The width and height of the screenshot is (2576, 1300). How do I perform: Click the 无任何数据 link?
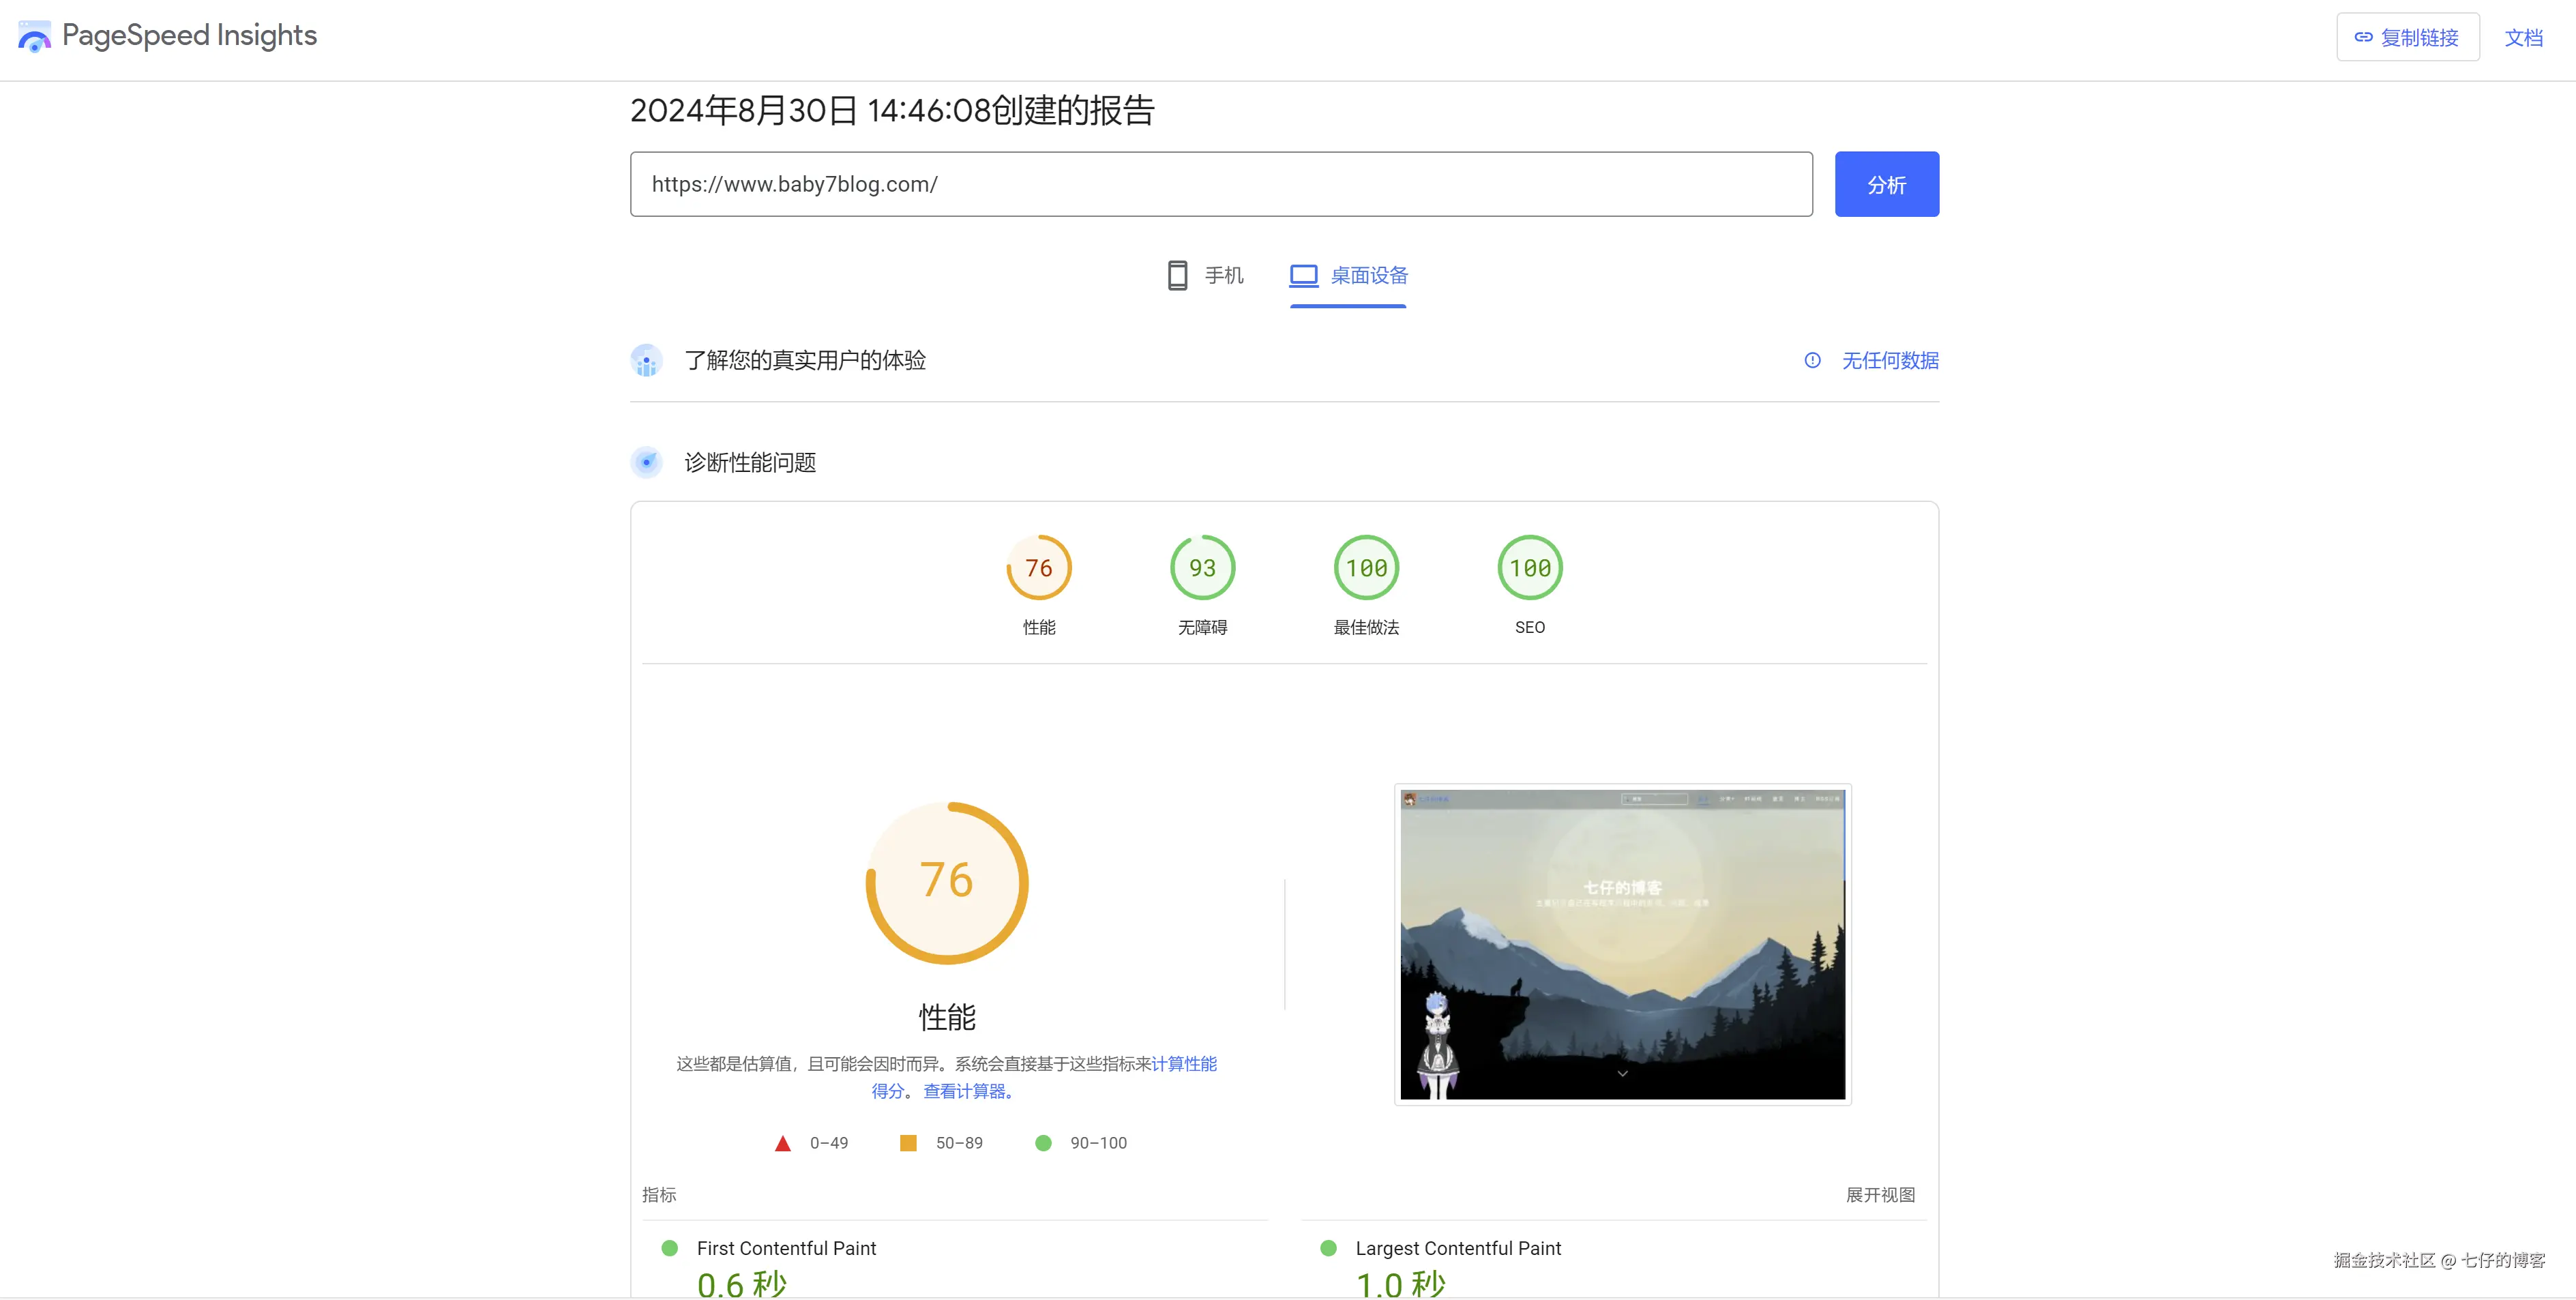click(x=1890, y=361)
